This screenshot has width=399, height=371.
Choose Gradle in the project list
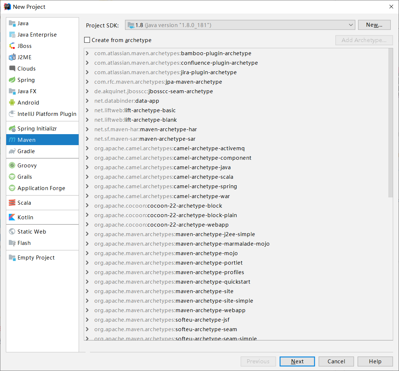42,151
